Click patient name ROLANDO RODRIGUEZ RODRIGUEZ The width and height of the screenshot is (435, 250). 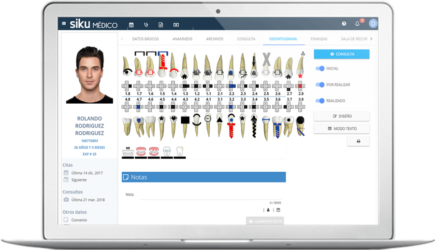[89, 126]
